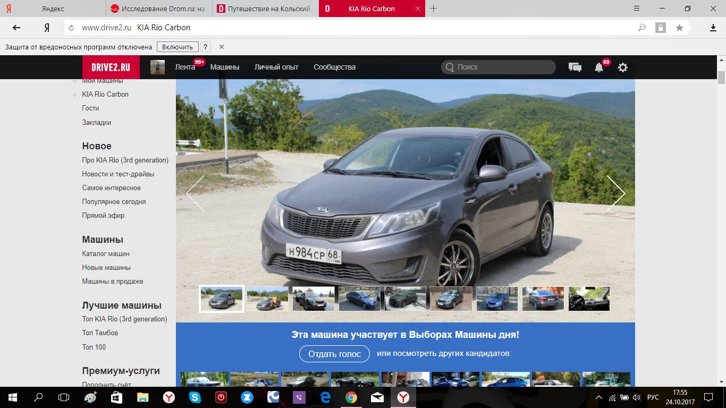Open File Explorer from taskbar
This screenshot has width=726, height=408.
point(143,397)
